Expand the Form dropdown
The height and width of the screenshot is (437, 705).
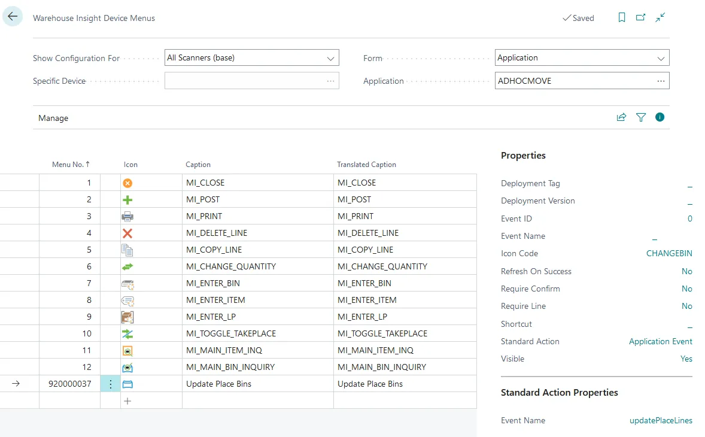(x=661, y=58)
